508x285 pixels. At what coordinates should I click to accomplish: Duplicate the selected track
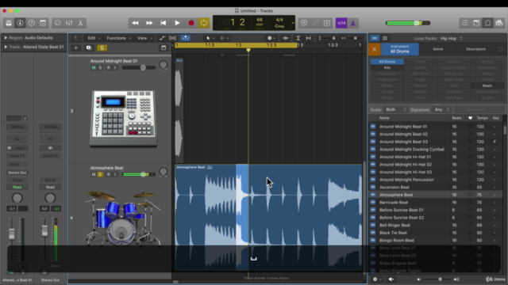coord(89,47)
